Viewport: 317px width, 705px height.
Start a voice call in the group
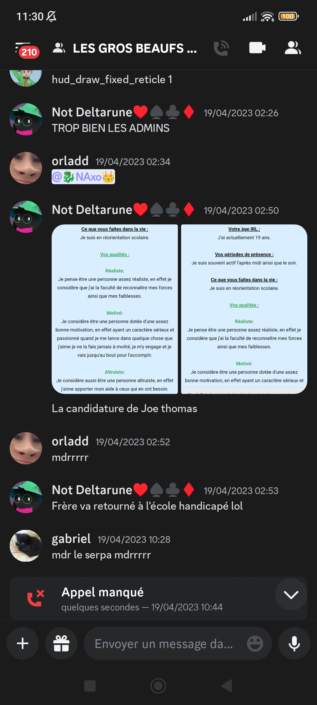click(x=221, y=48)
